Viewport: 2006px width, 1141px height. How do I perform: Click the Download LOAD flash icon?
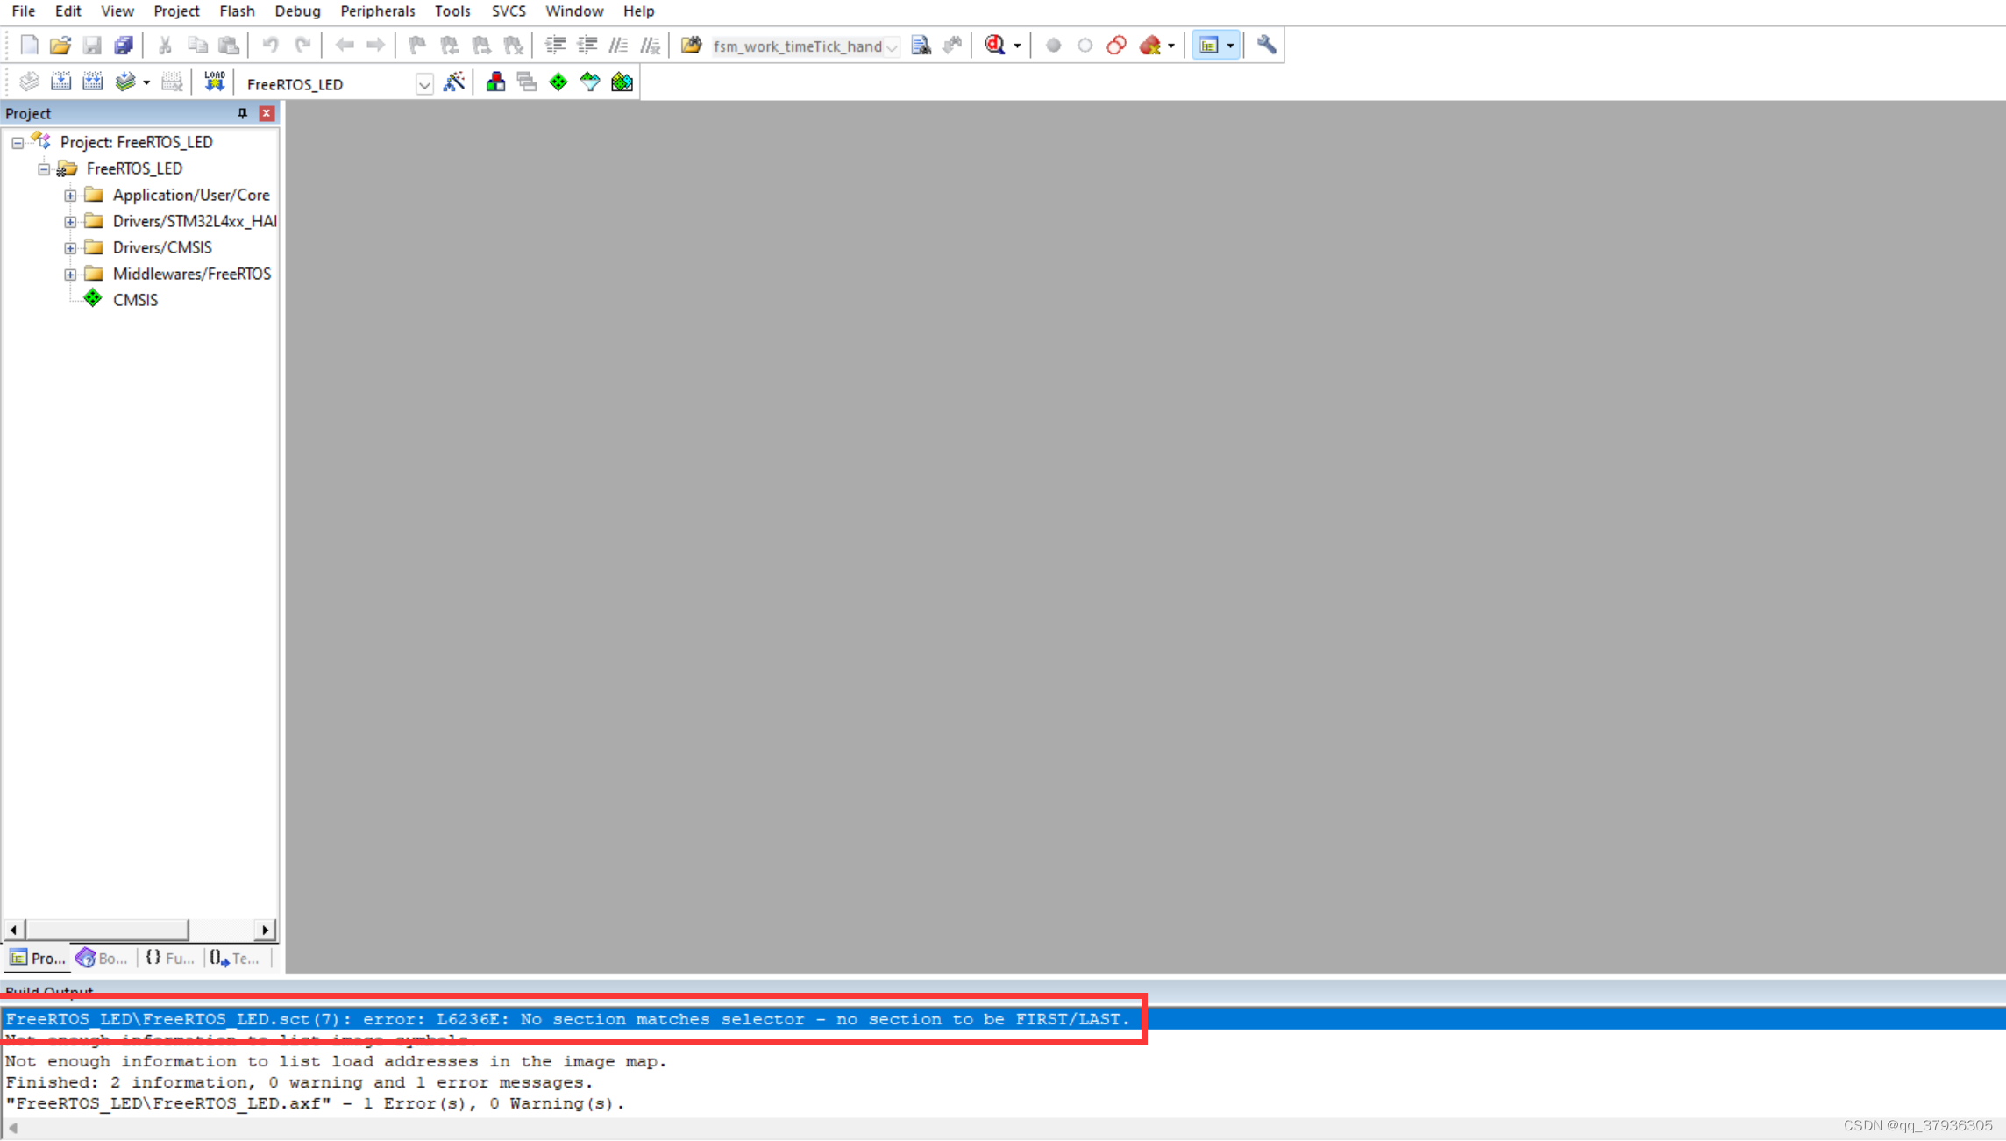(214, 82)
